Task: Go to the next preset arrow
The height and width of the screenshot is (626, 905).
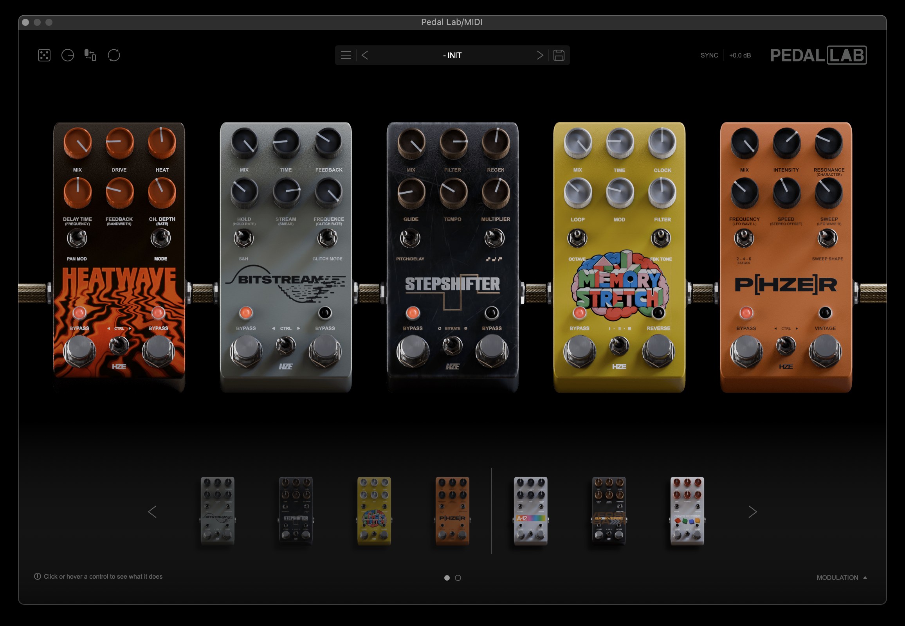Action: [540, 55]
